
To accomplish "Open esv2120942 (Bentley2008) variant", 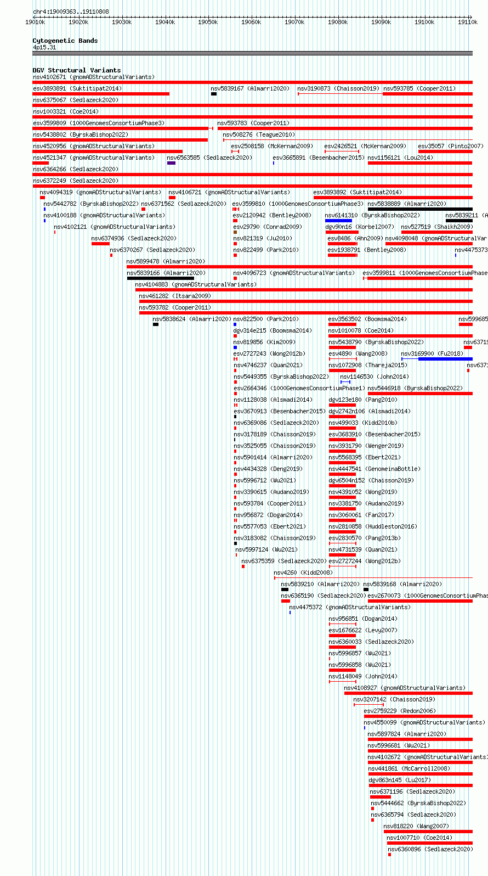I will click(x=272, y=215).
